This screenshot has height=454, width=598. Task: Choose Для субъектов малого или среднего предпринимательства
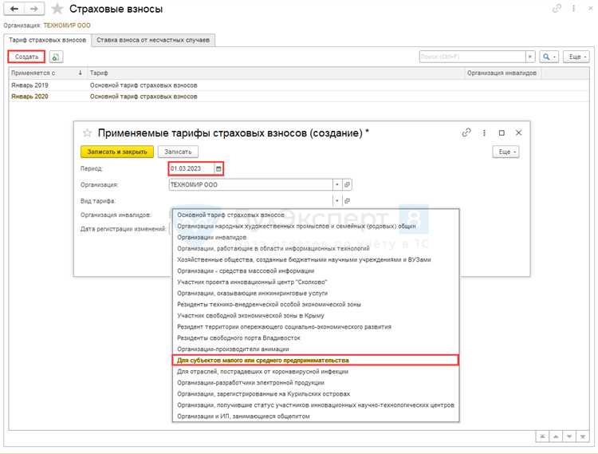tap(316, 360)
